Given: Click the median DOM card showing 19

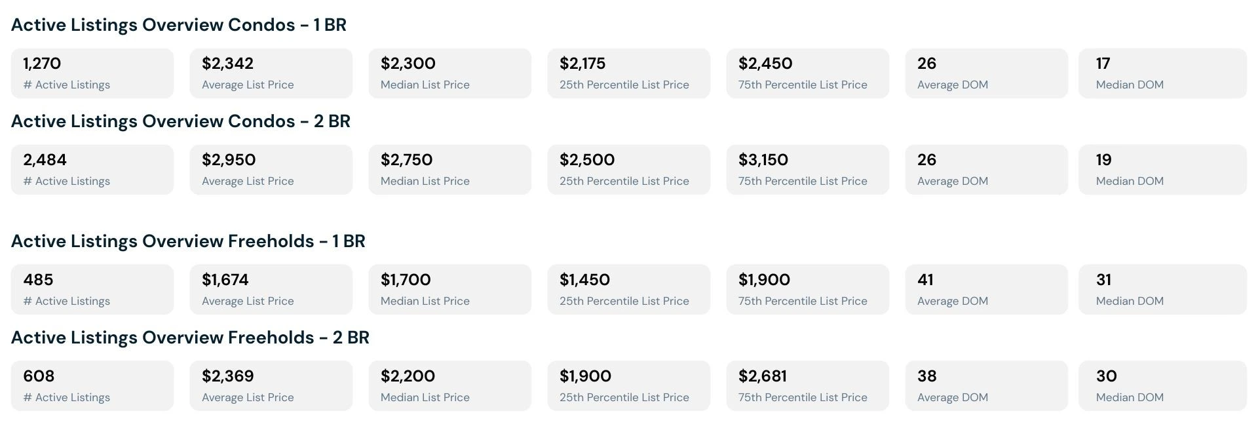Looking at the screenshot, I should coord(1162,170).
